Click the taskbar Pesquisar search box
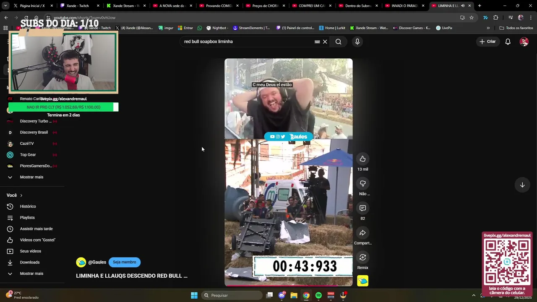537x302 pixels. pyautogui.click(x=232, y=295)
